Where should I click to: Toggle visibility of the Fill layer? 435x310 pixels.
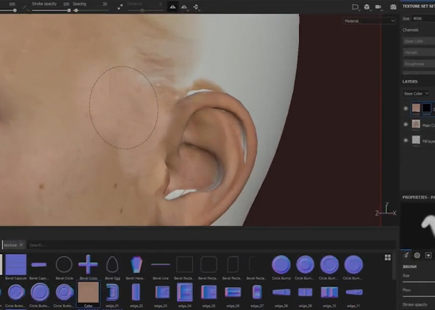click(406, 141)
